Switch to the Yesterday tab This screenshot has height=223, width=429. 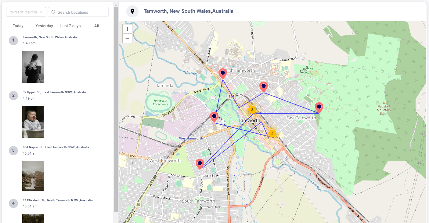click(x=44, y=26)
